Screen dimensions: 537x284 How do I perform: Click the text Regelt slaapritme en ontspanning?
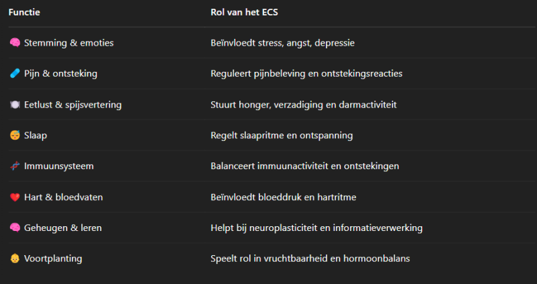point(282,136)
